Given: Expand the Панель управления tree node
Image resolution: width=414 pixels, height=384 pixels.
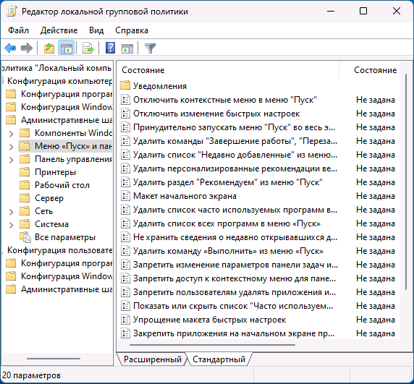Looking at the screenshot, I should [x=12, y=160].
